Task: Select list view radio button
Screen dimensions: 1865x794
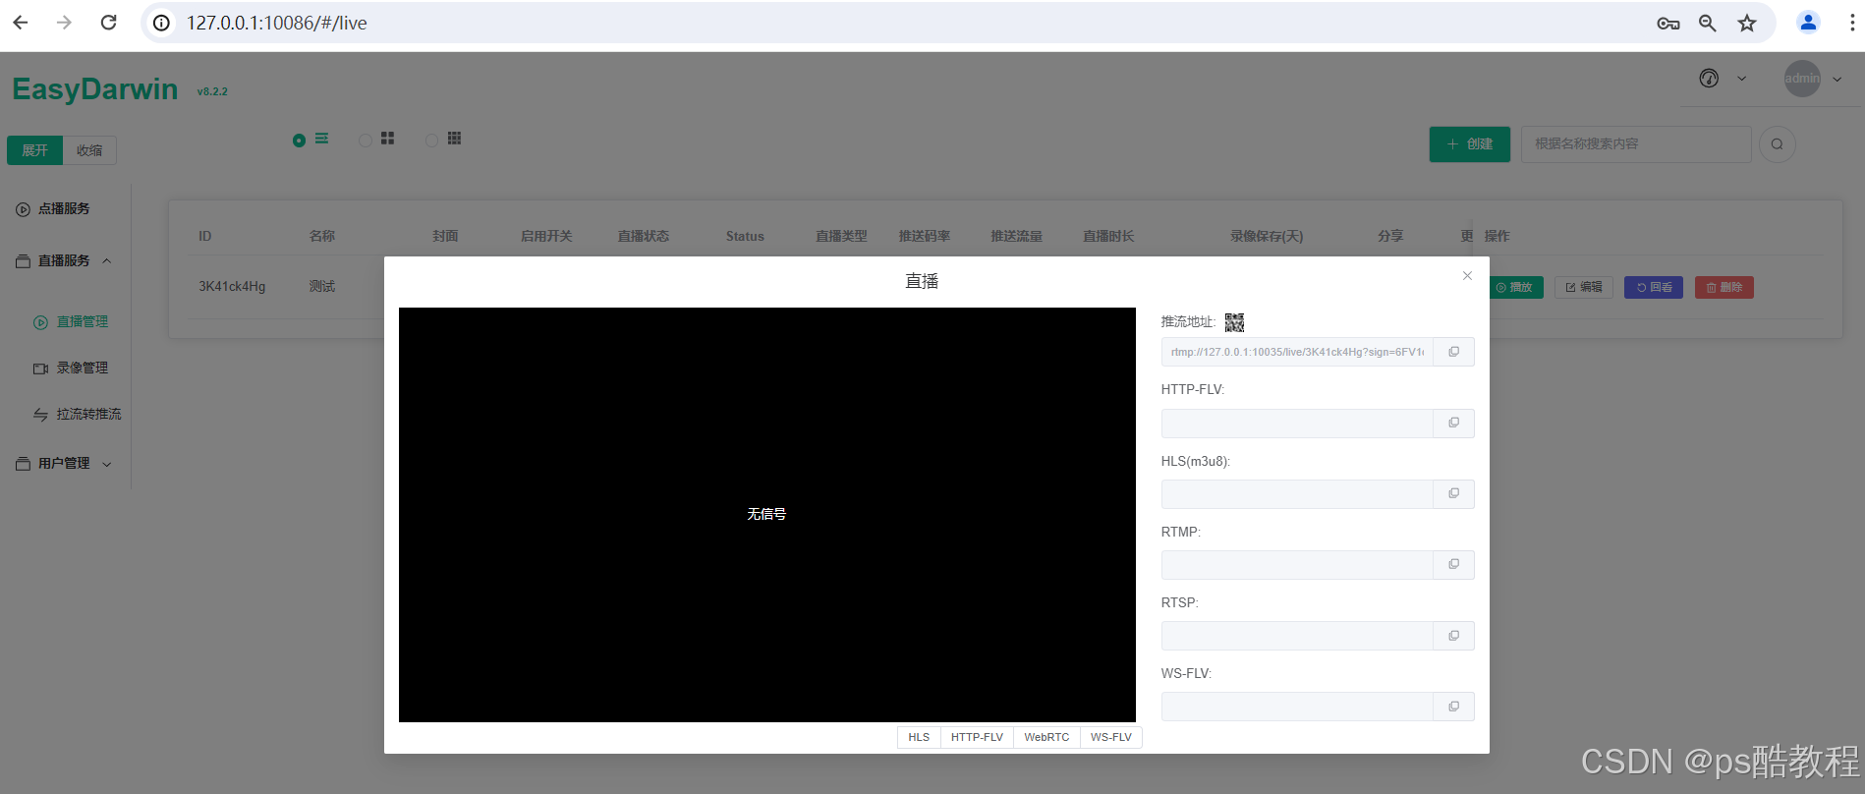Action: (299, 141)
